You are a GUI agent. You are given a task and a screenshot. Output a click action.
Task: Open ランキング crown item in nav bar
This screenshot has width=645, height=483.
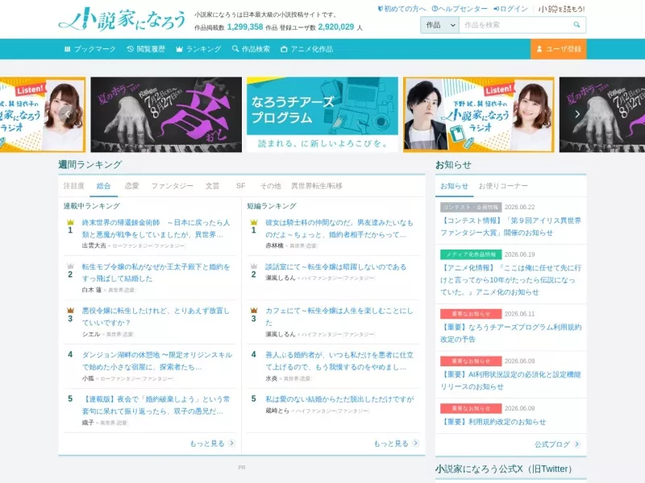coord(198,49)
